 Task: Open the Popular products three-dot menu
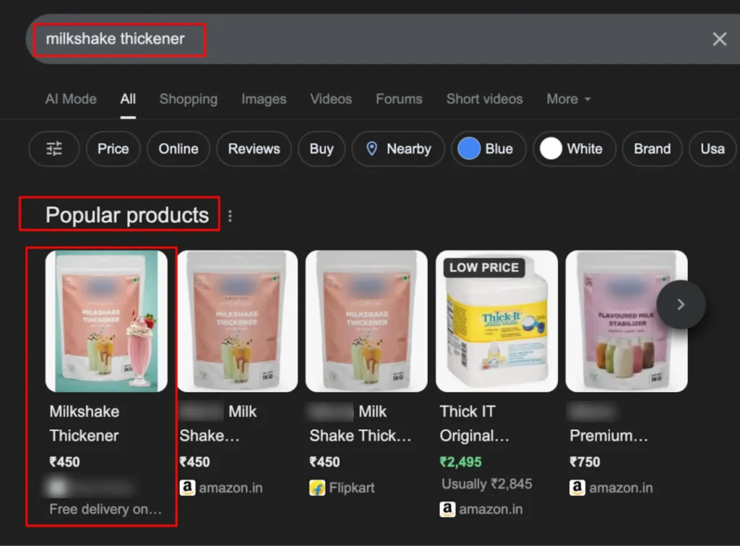[229, 214]
